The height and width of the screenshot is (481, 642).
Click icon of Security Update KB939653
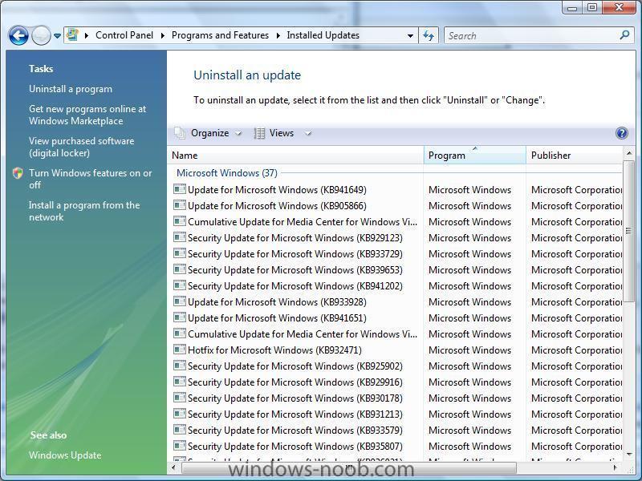click(x=179, y=269)
